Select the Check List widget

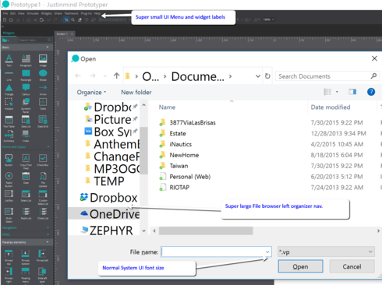click(x=43, y=213)
